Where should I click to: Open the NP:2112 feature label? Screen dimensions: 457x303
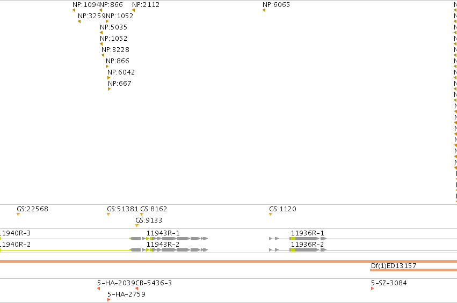tap(146, 5)
